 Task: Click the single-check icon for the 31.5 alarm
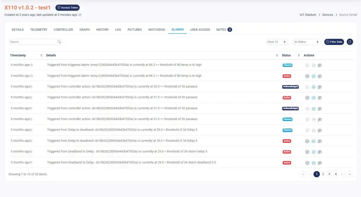[307, 98]
